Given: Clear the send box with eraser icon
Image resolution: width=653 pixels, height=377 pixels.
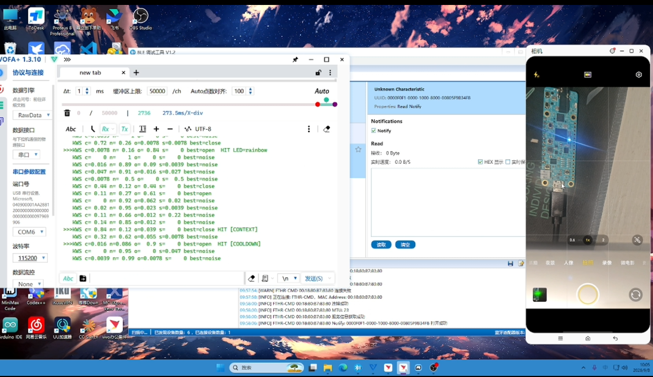Looking at the screenshot, I should click(252, 278).
